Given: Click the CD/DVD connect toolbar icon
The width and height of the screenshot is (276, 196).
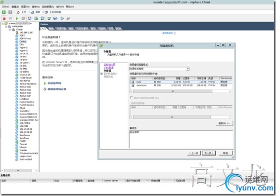Looking at the screenshot, I should click(62, 18).
